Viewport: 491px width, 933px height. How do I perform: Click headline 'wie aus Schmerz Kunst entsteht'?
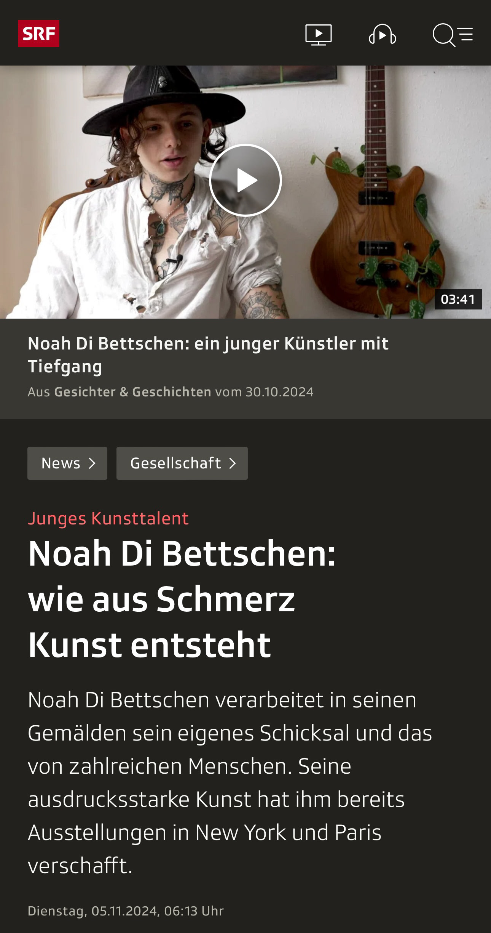click(x=161, y=622)
